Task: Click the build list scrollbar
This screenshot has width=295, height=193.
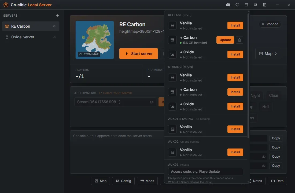Action: click(248, 75)
